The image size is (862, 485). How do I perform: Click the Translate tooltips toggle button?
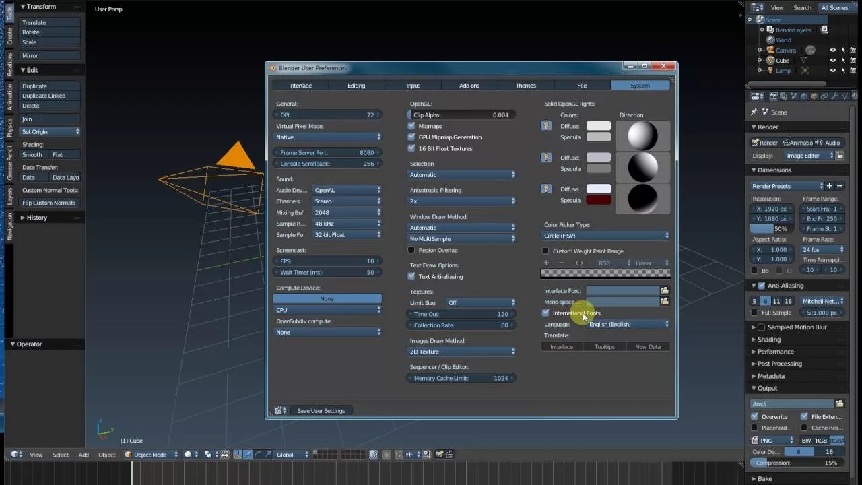[x=605, y=347]
